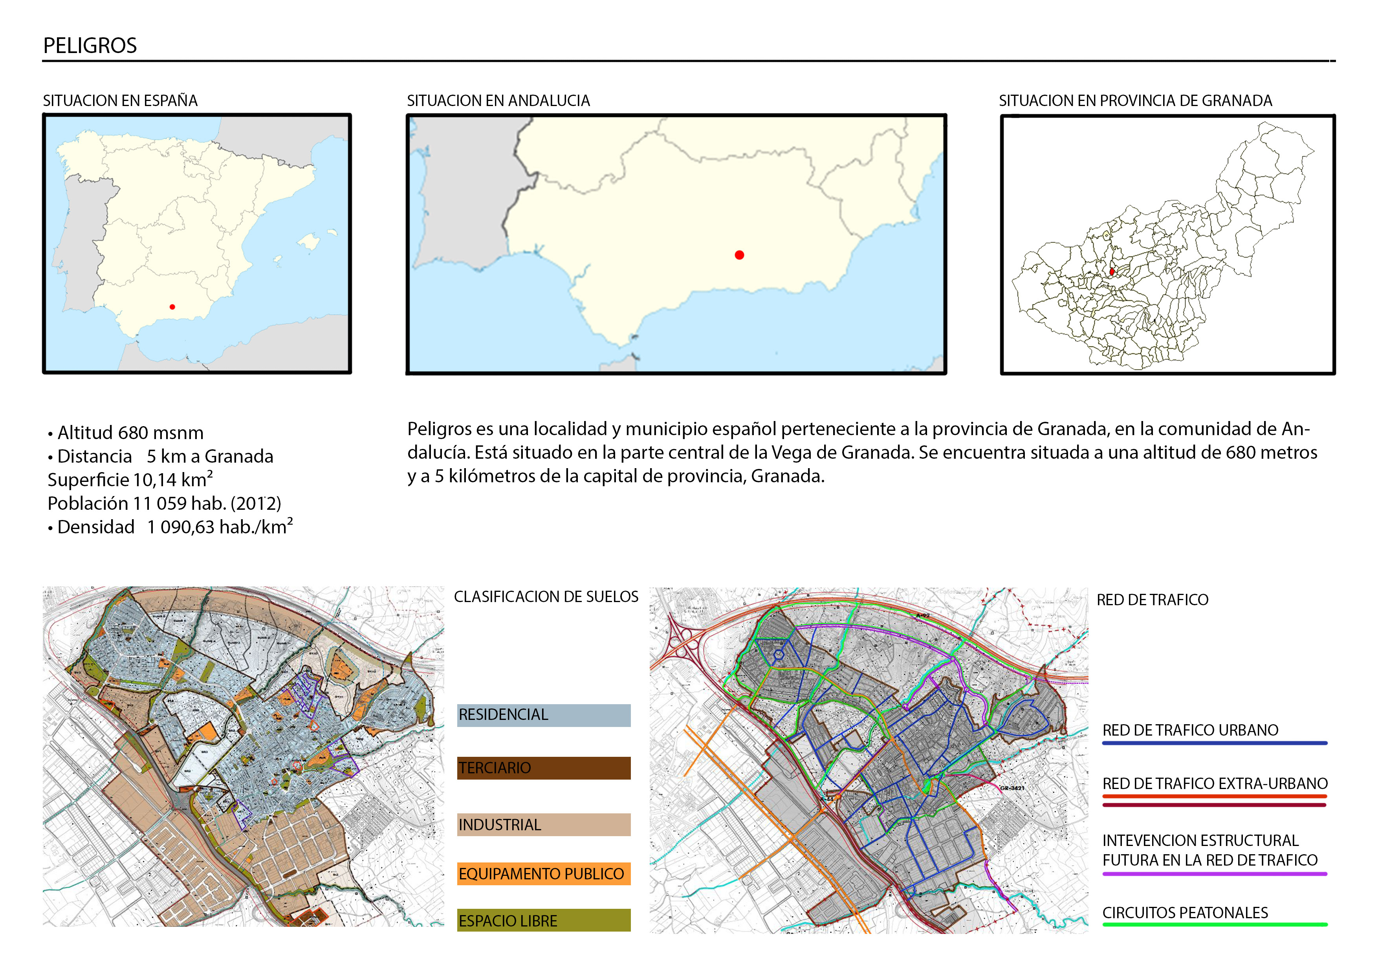Viewport: 1378px width, 974px height.
Task: Open the soil classification map
Action: (x=243, y=756)
